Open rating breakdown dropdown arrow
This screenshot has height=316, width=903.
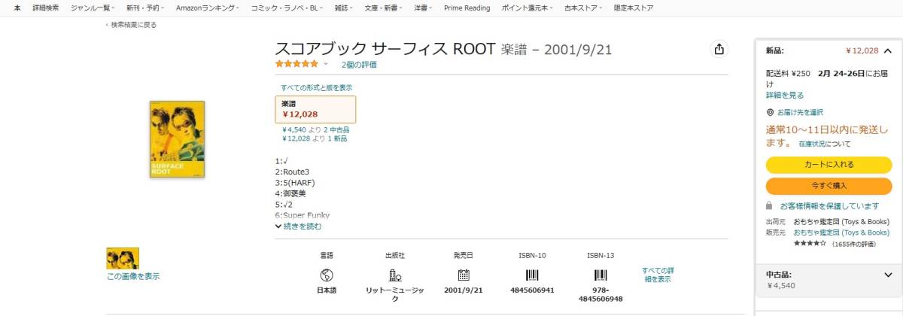pos(326,65)
